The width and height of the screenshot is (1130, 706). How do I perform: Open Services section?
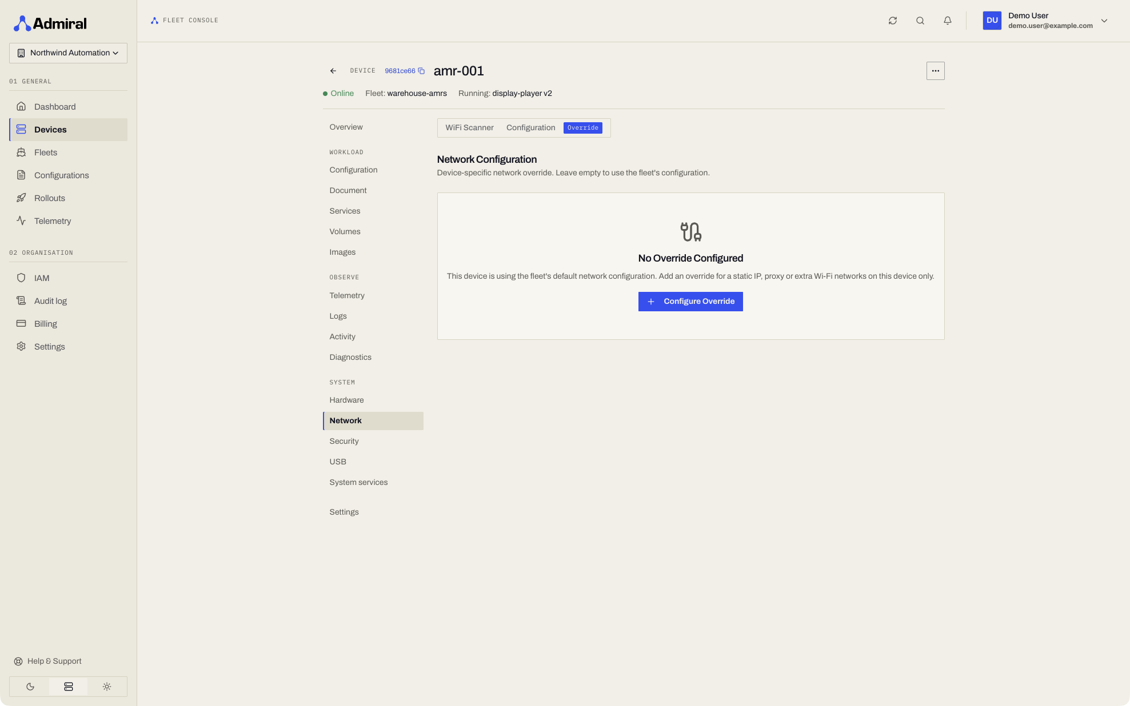(373, 211)
